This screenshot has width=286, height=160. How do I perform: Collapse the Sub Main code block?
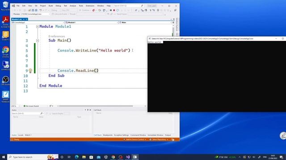tap(38, 40)
